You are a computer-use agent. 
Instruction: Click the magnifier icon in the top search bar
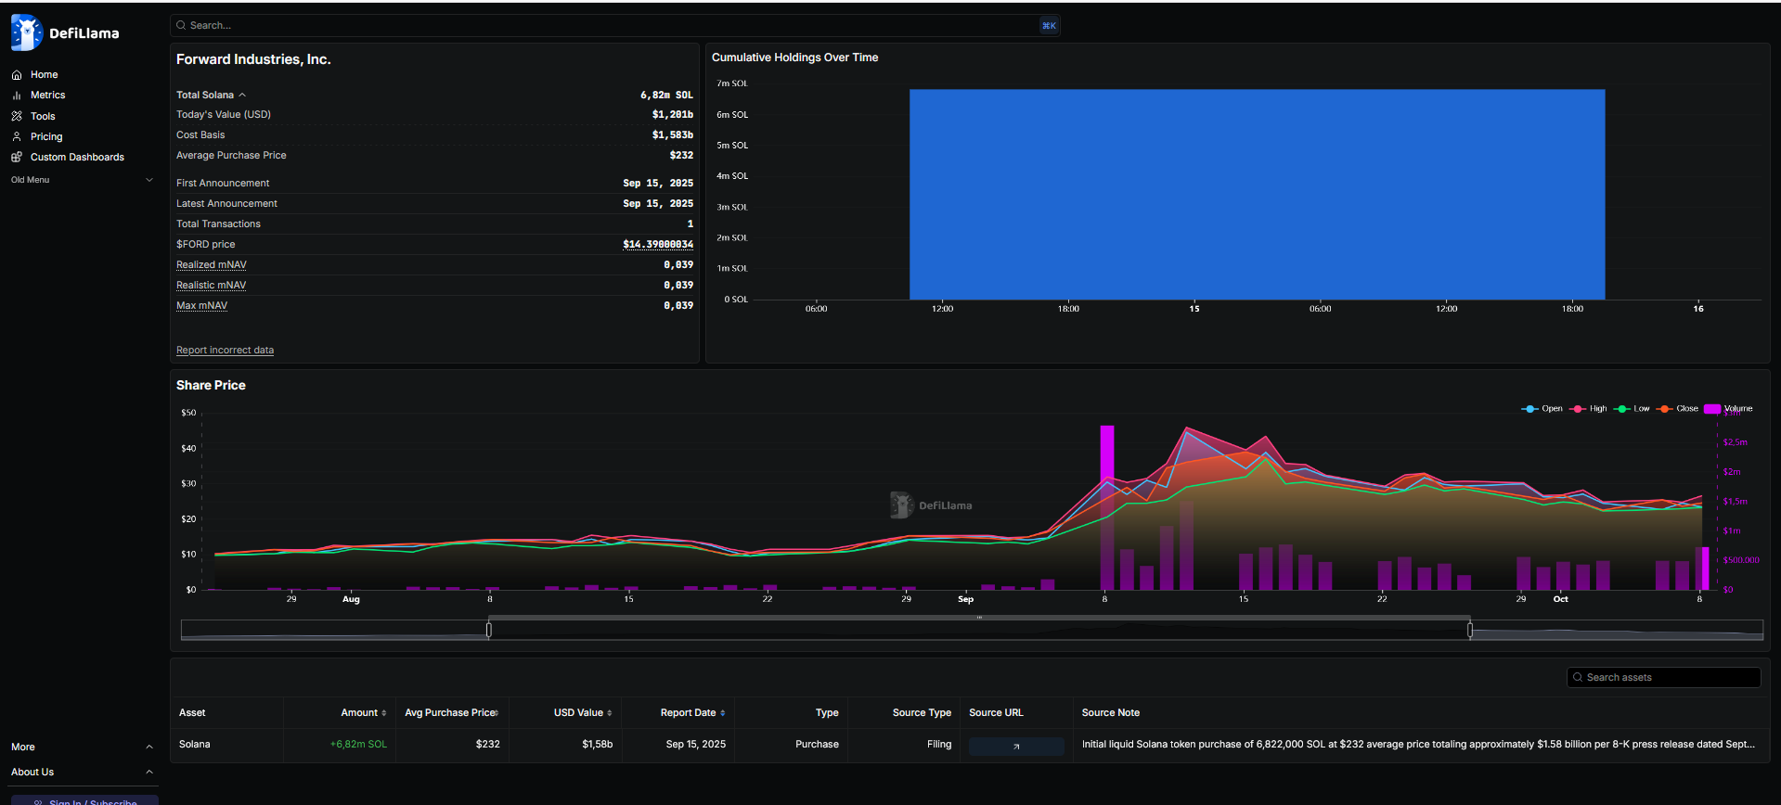coord(181,26)
